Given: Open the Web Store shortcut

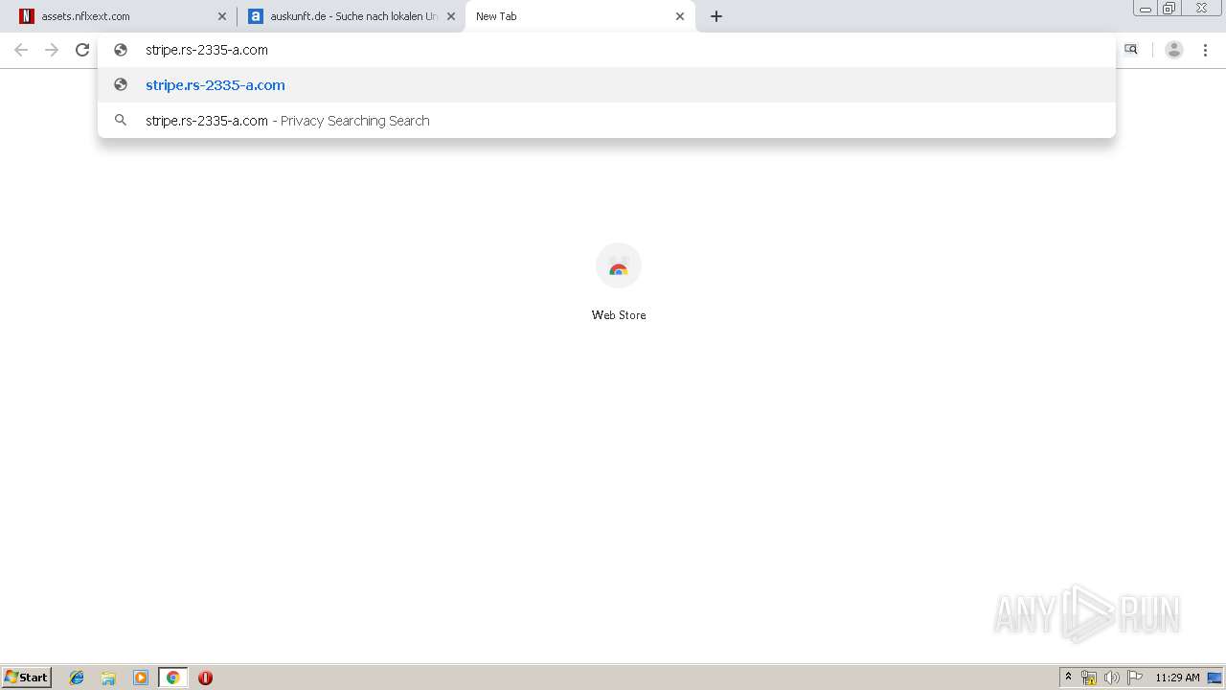Looking at the screenshot, I should click(x=619, y=266).
